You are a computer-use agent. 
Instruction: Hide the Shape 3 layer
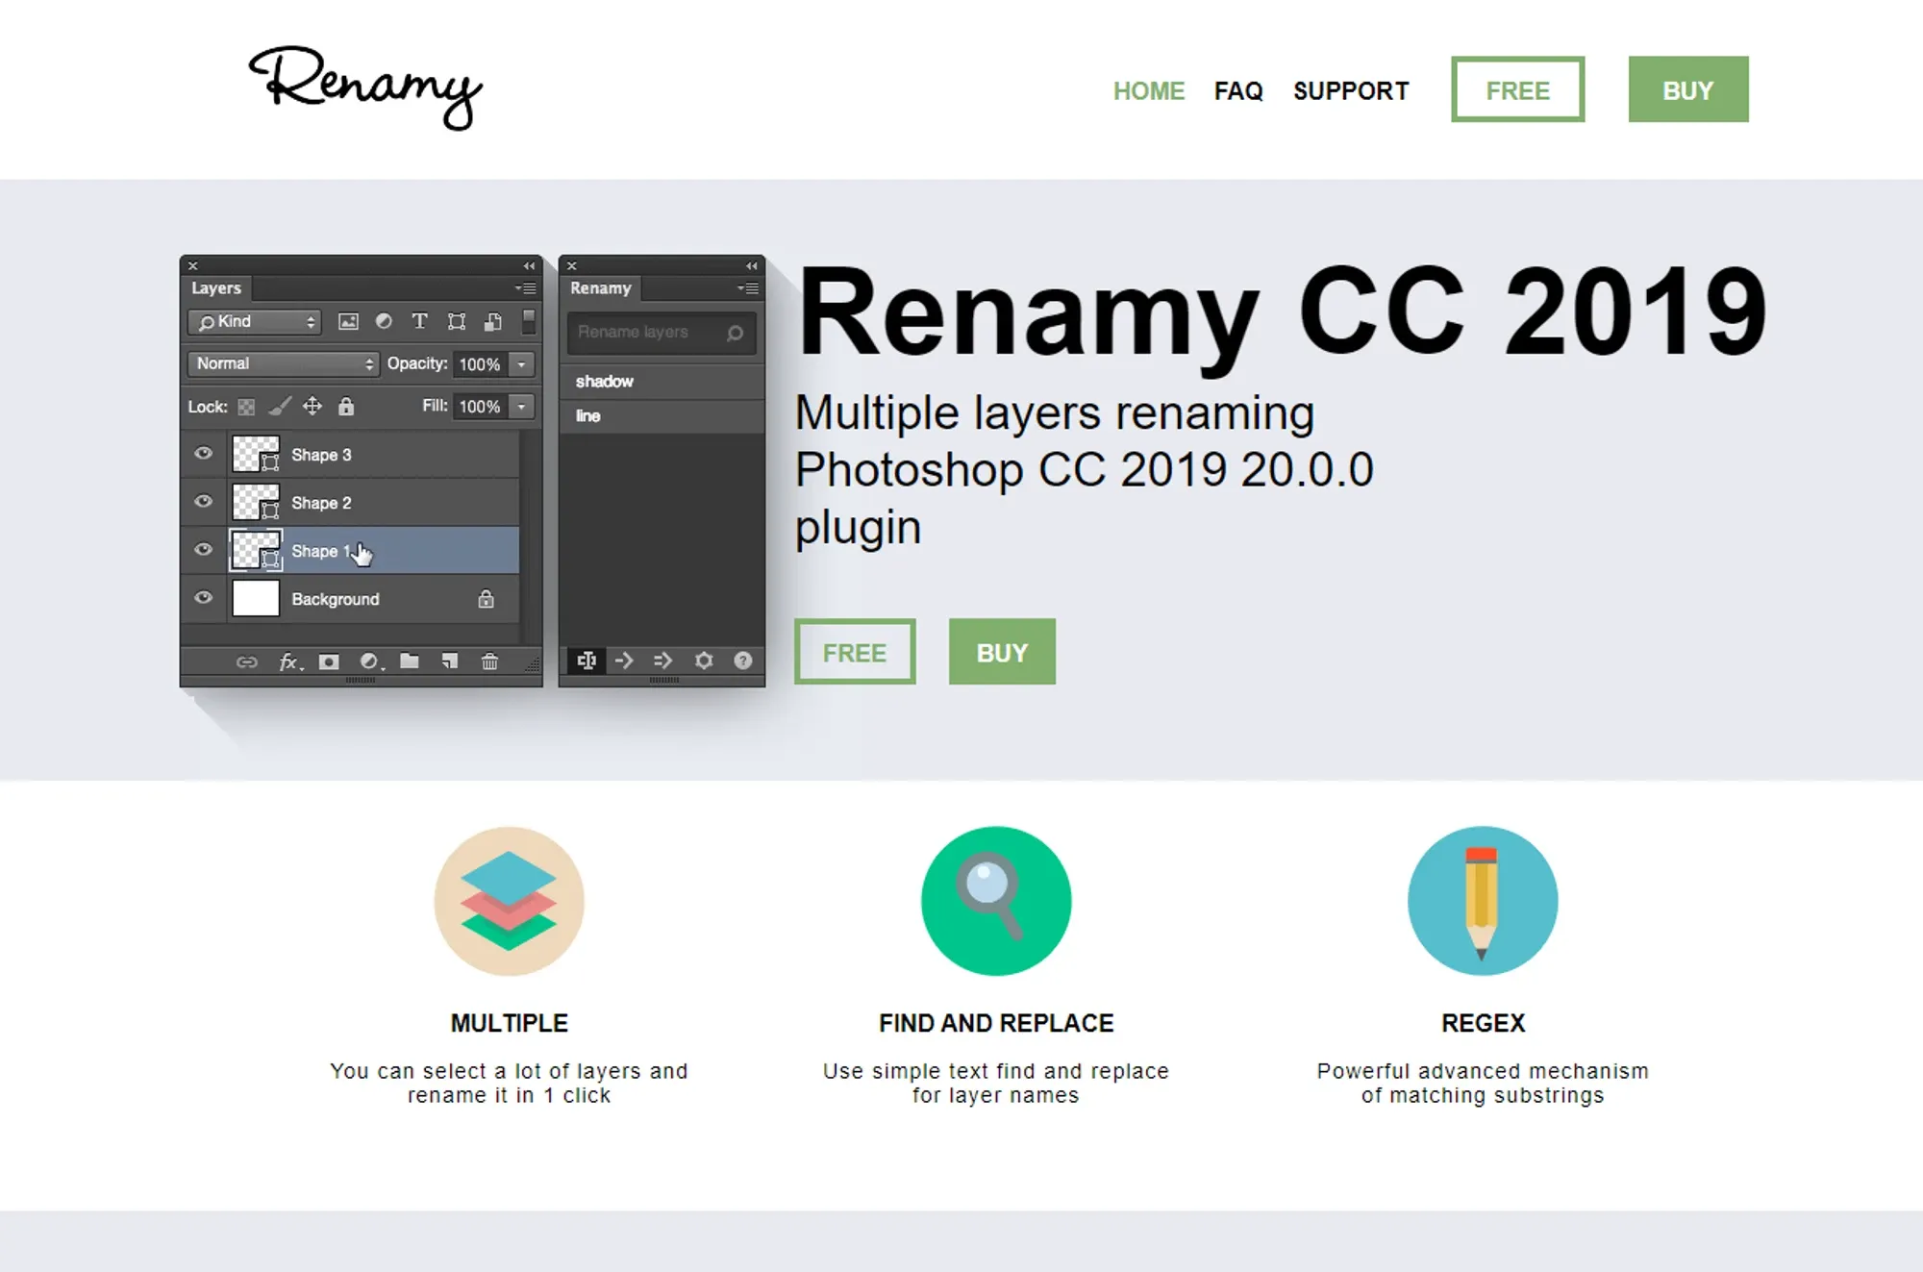[203, 454]
